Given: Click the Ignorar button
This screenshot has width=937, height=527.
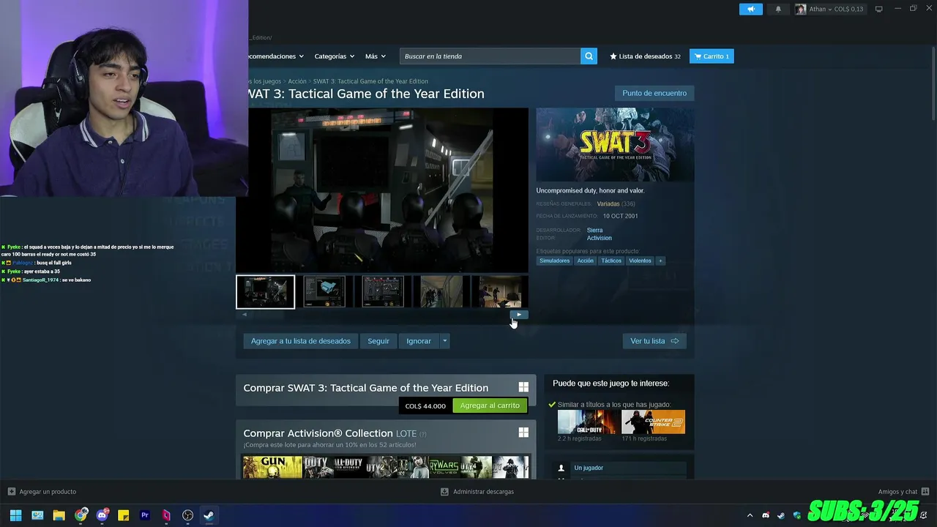Looking at the screenshot, I should click(419, 341).
